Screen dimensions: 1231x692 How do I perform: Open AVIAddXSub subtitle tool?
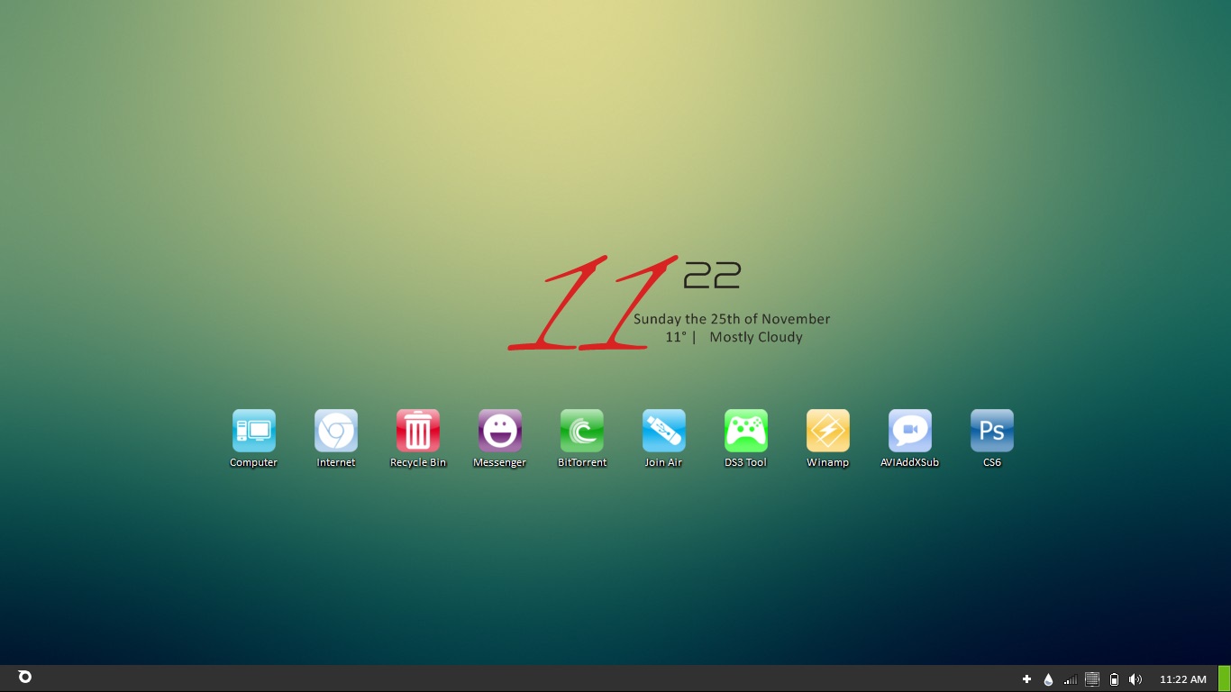click(909, 432)
